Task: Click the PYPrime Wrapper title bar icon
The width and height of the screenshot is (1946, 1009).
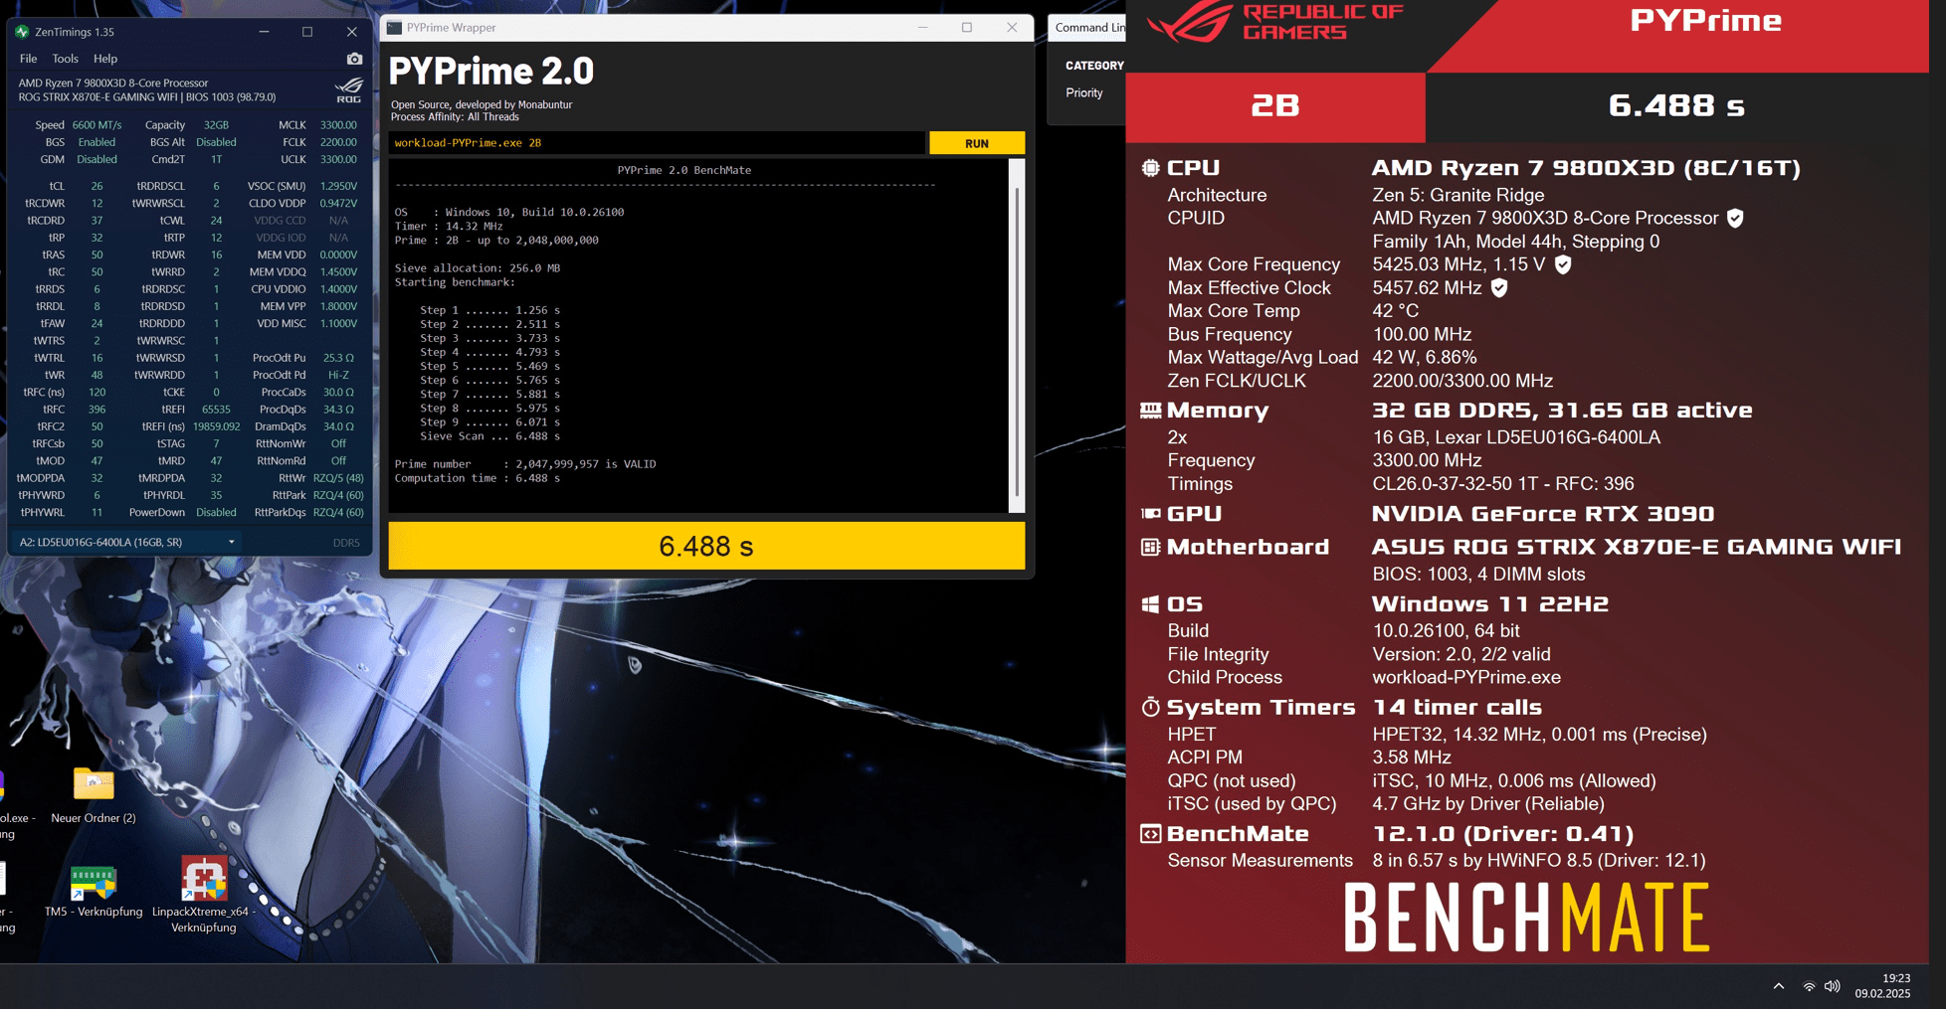Action: pos(395,28)
